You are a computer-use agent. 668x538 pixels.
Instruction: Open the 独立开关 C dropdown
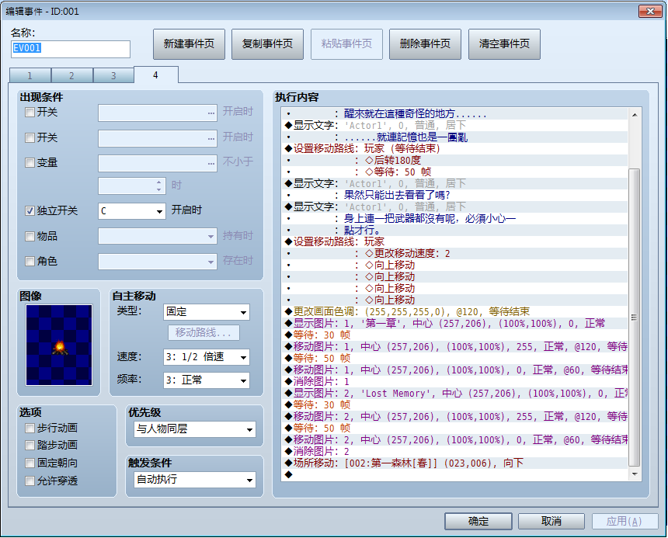131,211
